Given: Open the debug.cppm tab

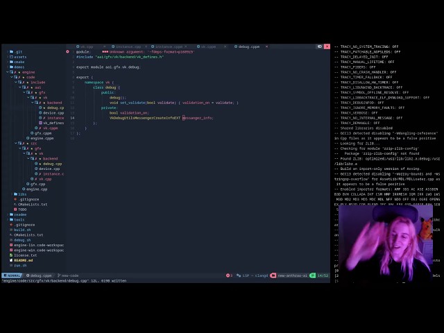Looking at the screenshot, I should (248, 46).
